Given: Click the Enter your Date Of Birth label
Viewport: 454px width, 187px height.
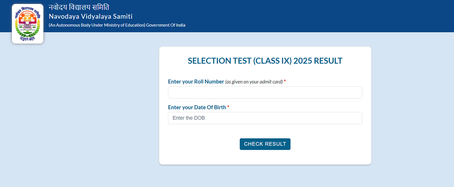Looking at the screenshot, I should point(197,107).
